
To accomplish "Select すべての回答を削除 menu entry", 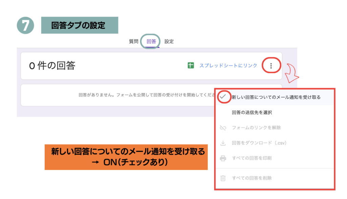I will pos(252,178).
